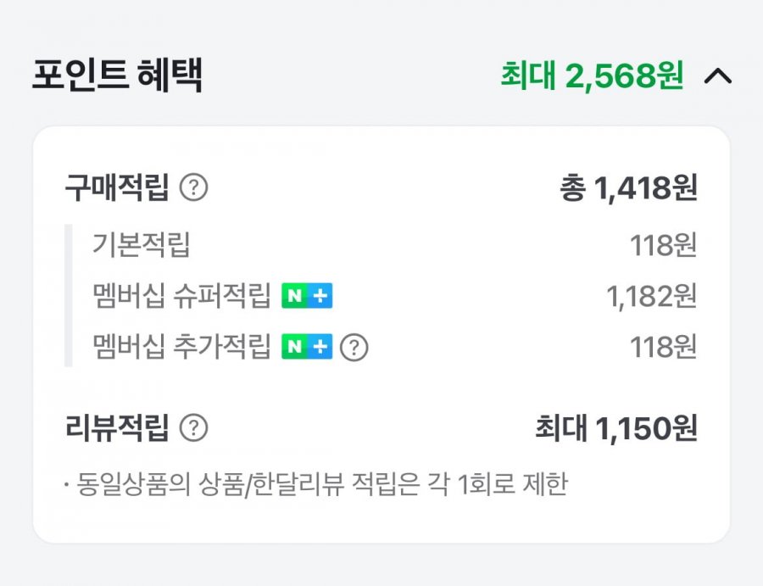
Task: Click the 멤버십 슈퍼적립 label
Action: point(181,296)
